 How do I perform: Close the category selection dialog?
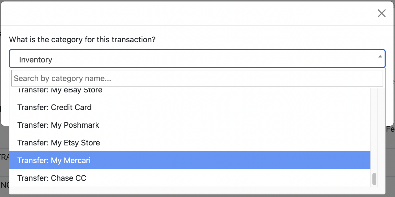click(381, 13)
